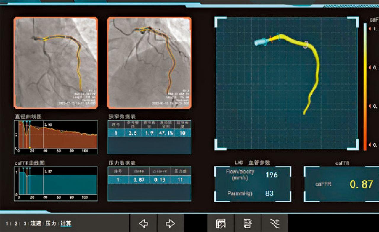Select the blue catheter segment in 3D model
The height and width of the screenshot is (232, 379).
pos(261,42)
